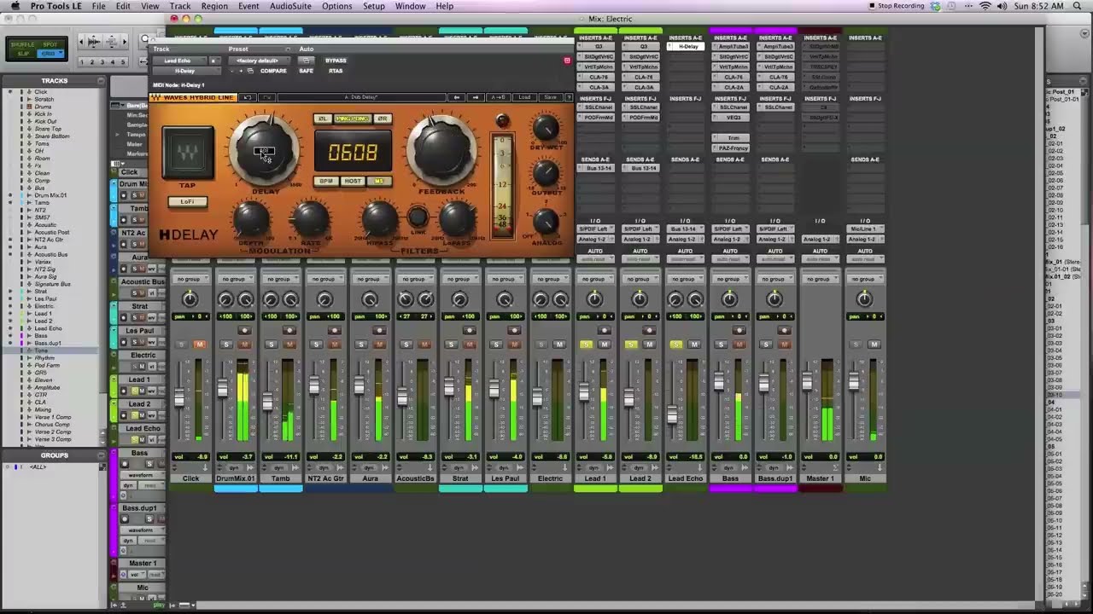Click the H-Delay Save button
This screenshot has height=614, width=1093.
click(x=550, y=97)
